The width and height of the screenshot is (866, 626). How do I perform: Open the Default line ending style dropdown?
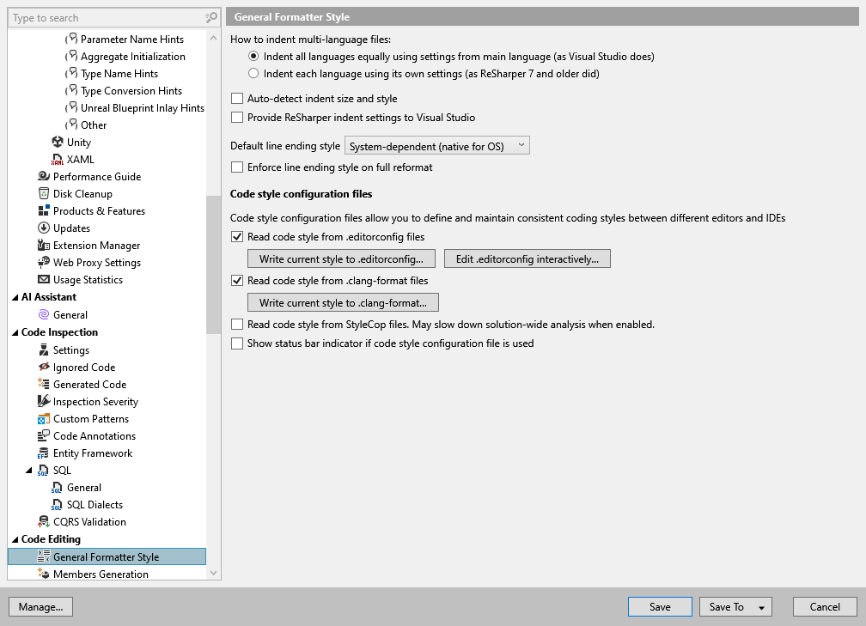pos(521,144)
